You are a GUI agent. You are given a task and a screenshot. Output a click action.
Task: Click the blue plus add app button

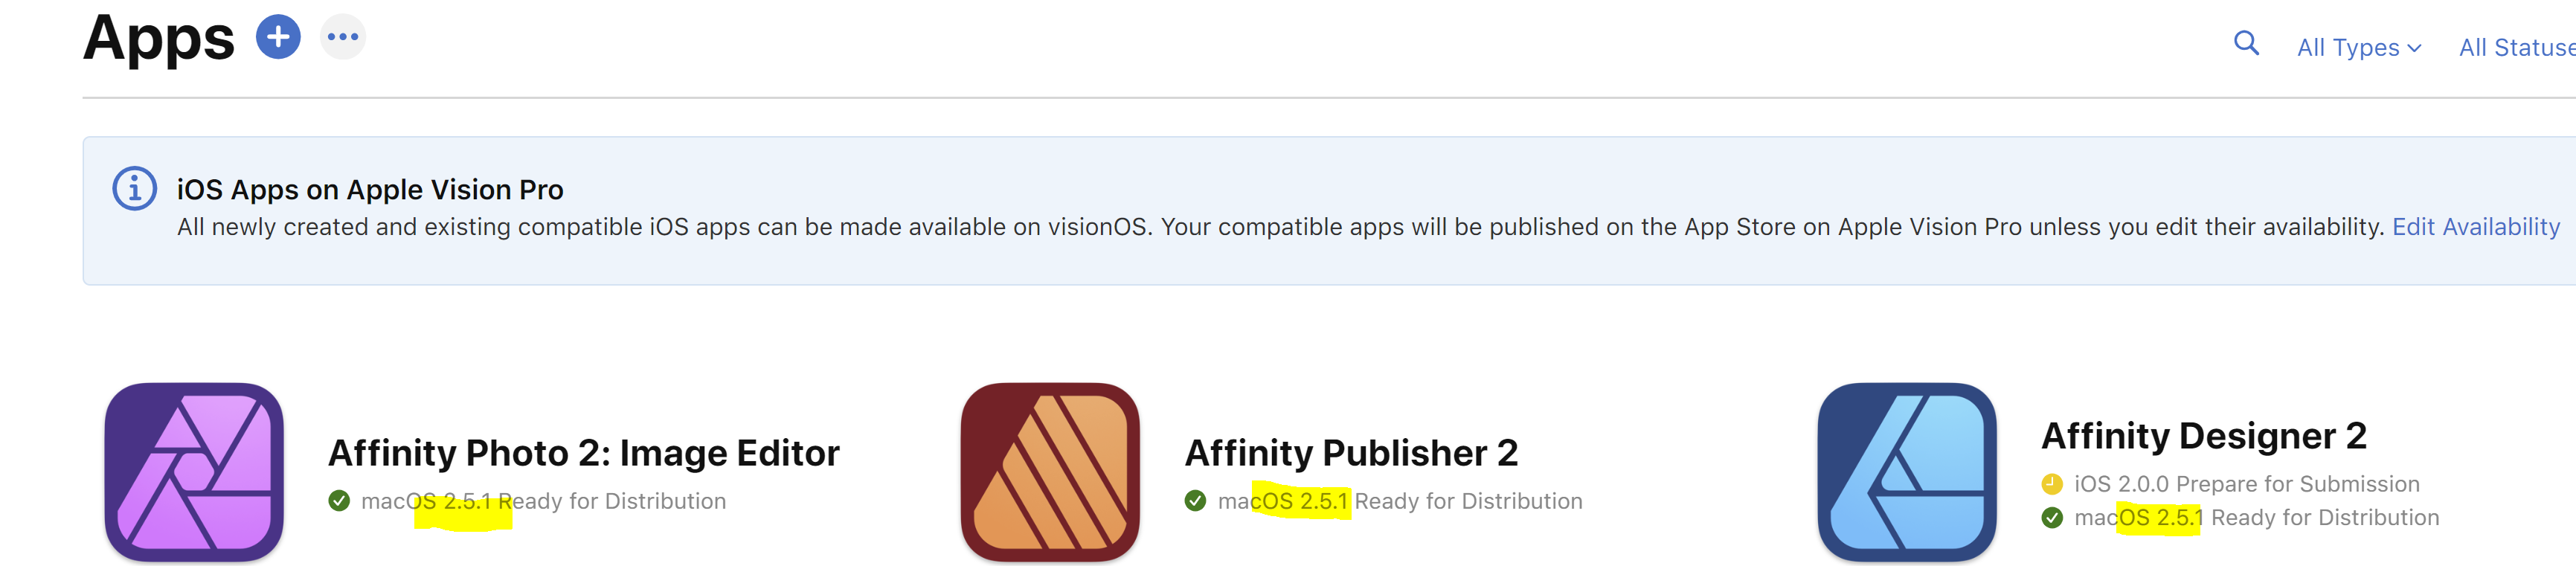278,37
